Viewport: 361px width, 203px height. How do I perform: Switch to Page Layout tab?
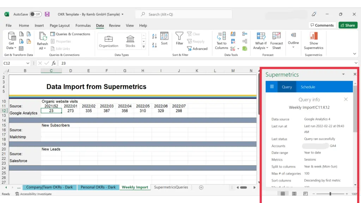tap(60, 25)
